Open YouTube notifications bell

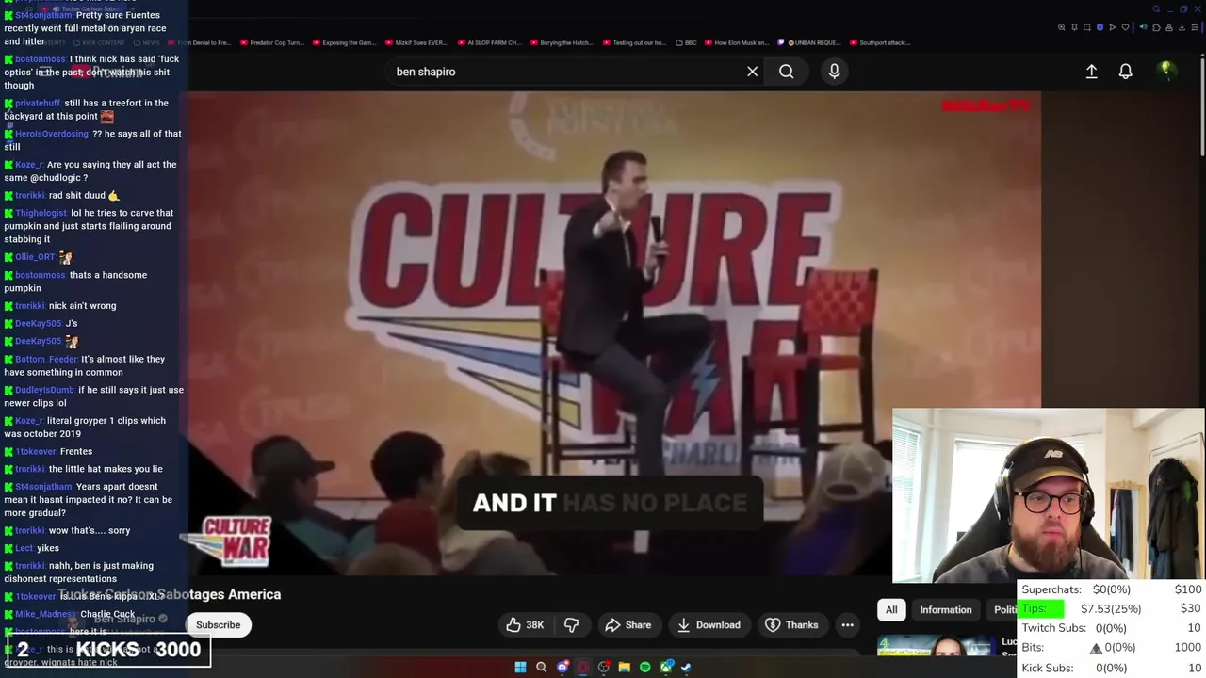pos(1125,72)
